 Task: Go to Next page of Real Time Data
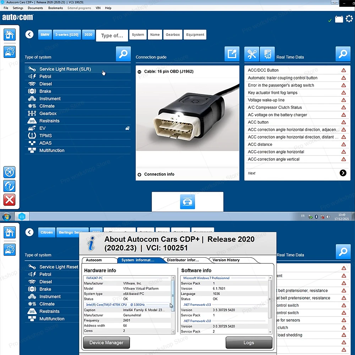point(343,173)
